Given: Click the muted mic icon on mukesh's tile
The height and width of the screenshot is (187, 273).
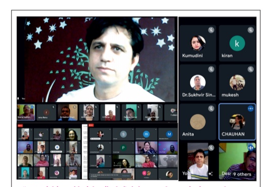Looking at the screenshot, I should (251, 69).
